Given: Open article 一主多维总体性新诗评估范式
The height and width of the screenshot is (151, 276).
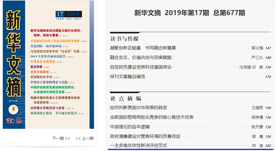Looking at the screenshot, I should pos(139,146).
